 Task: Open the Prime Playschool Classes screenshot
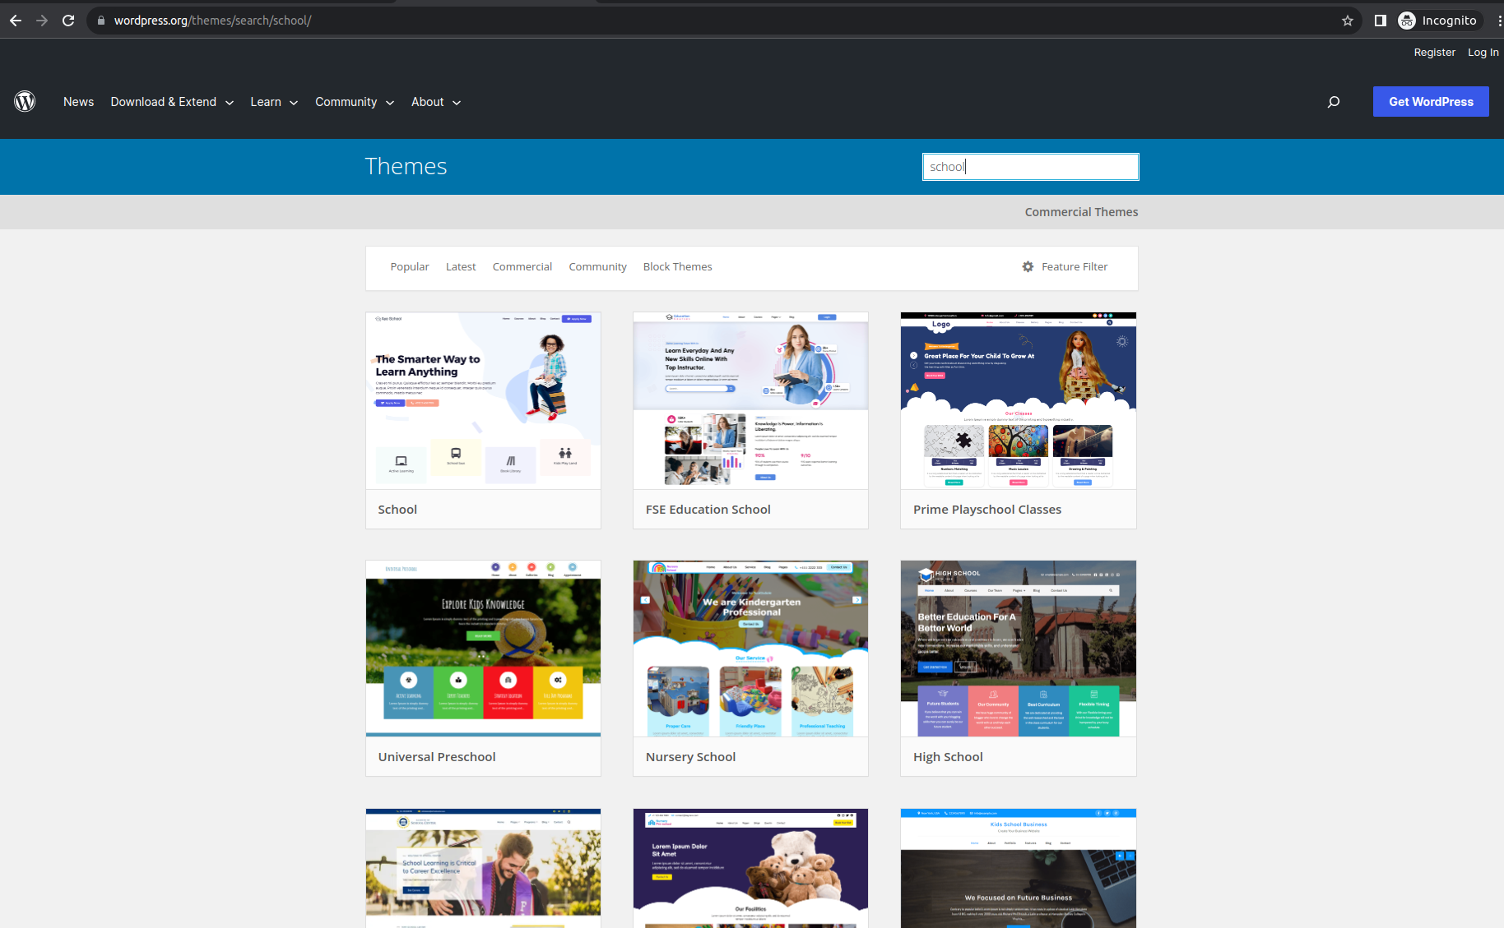1018,401
